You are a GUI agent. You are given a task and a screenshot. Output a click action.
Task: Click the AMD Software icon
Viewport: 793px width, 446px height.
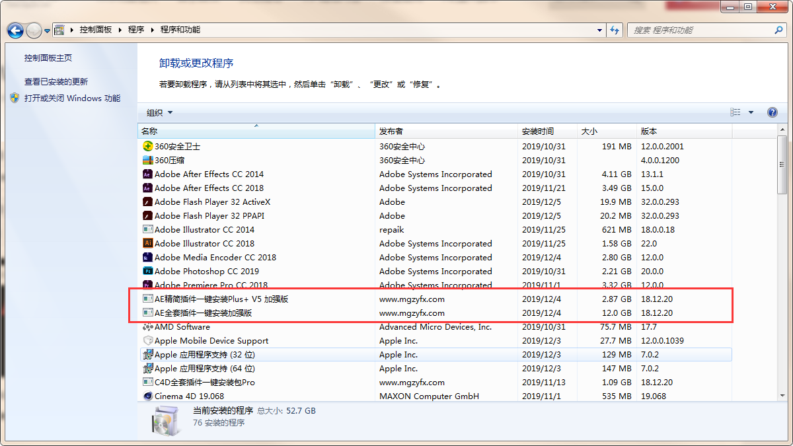pyautogui.click(x=148, y=326)
